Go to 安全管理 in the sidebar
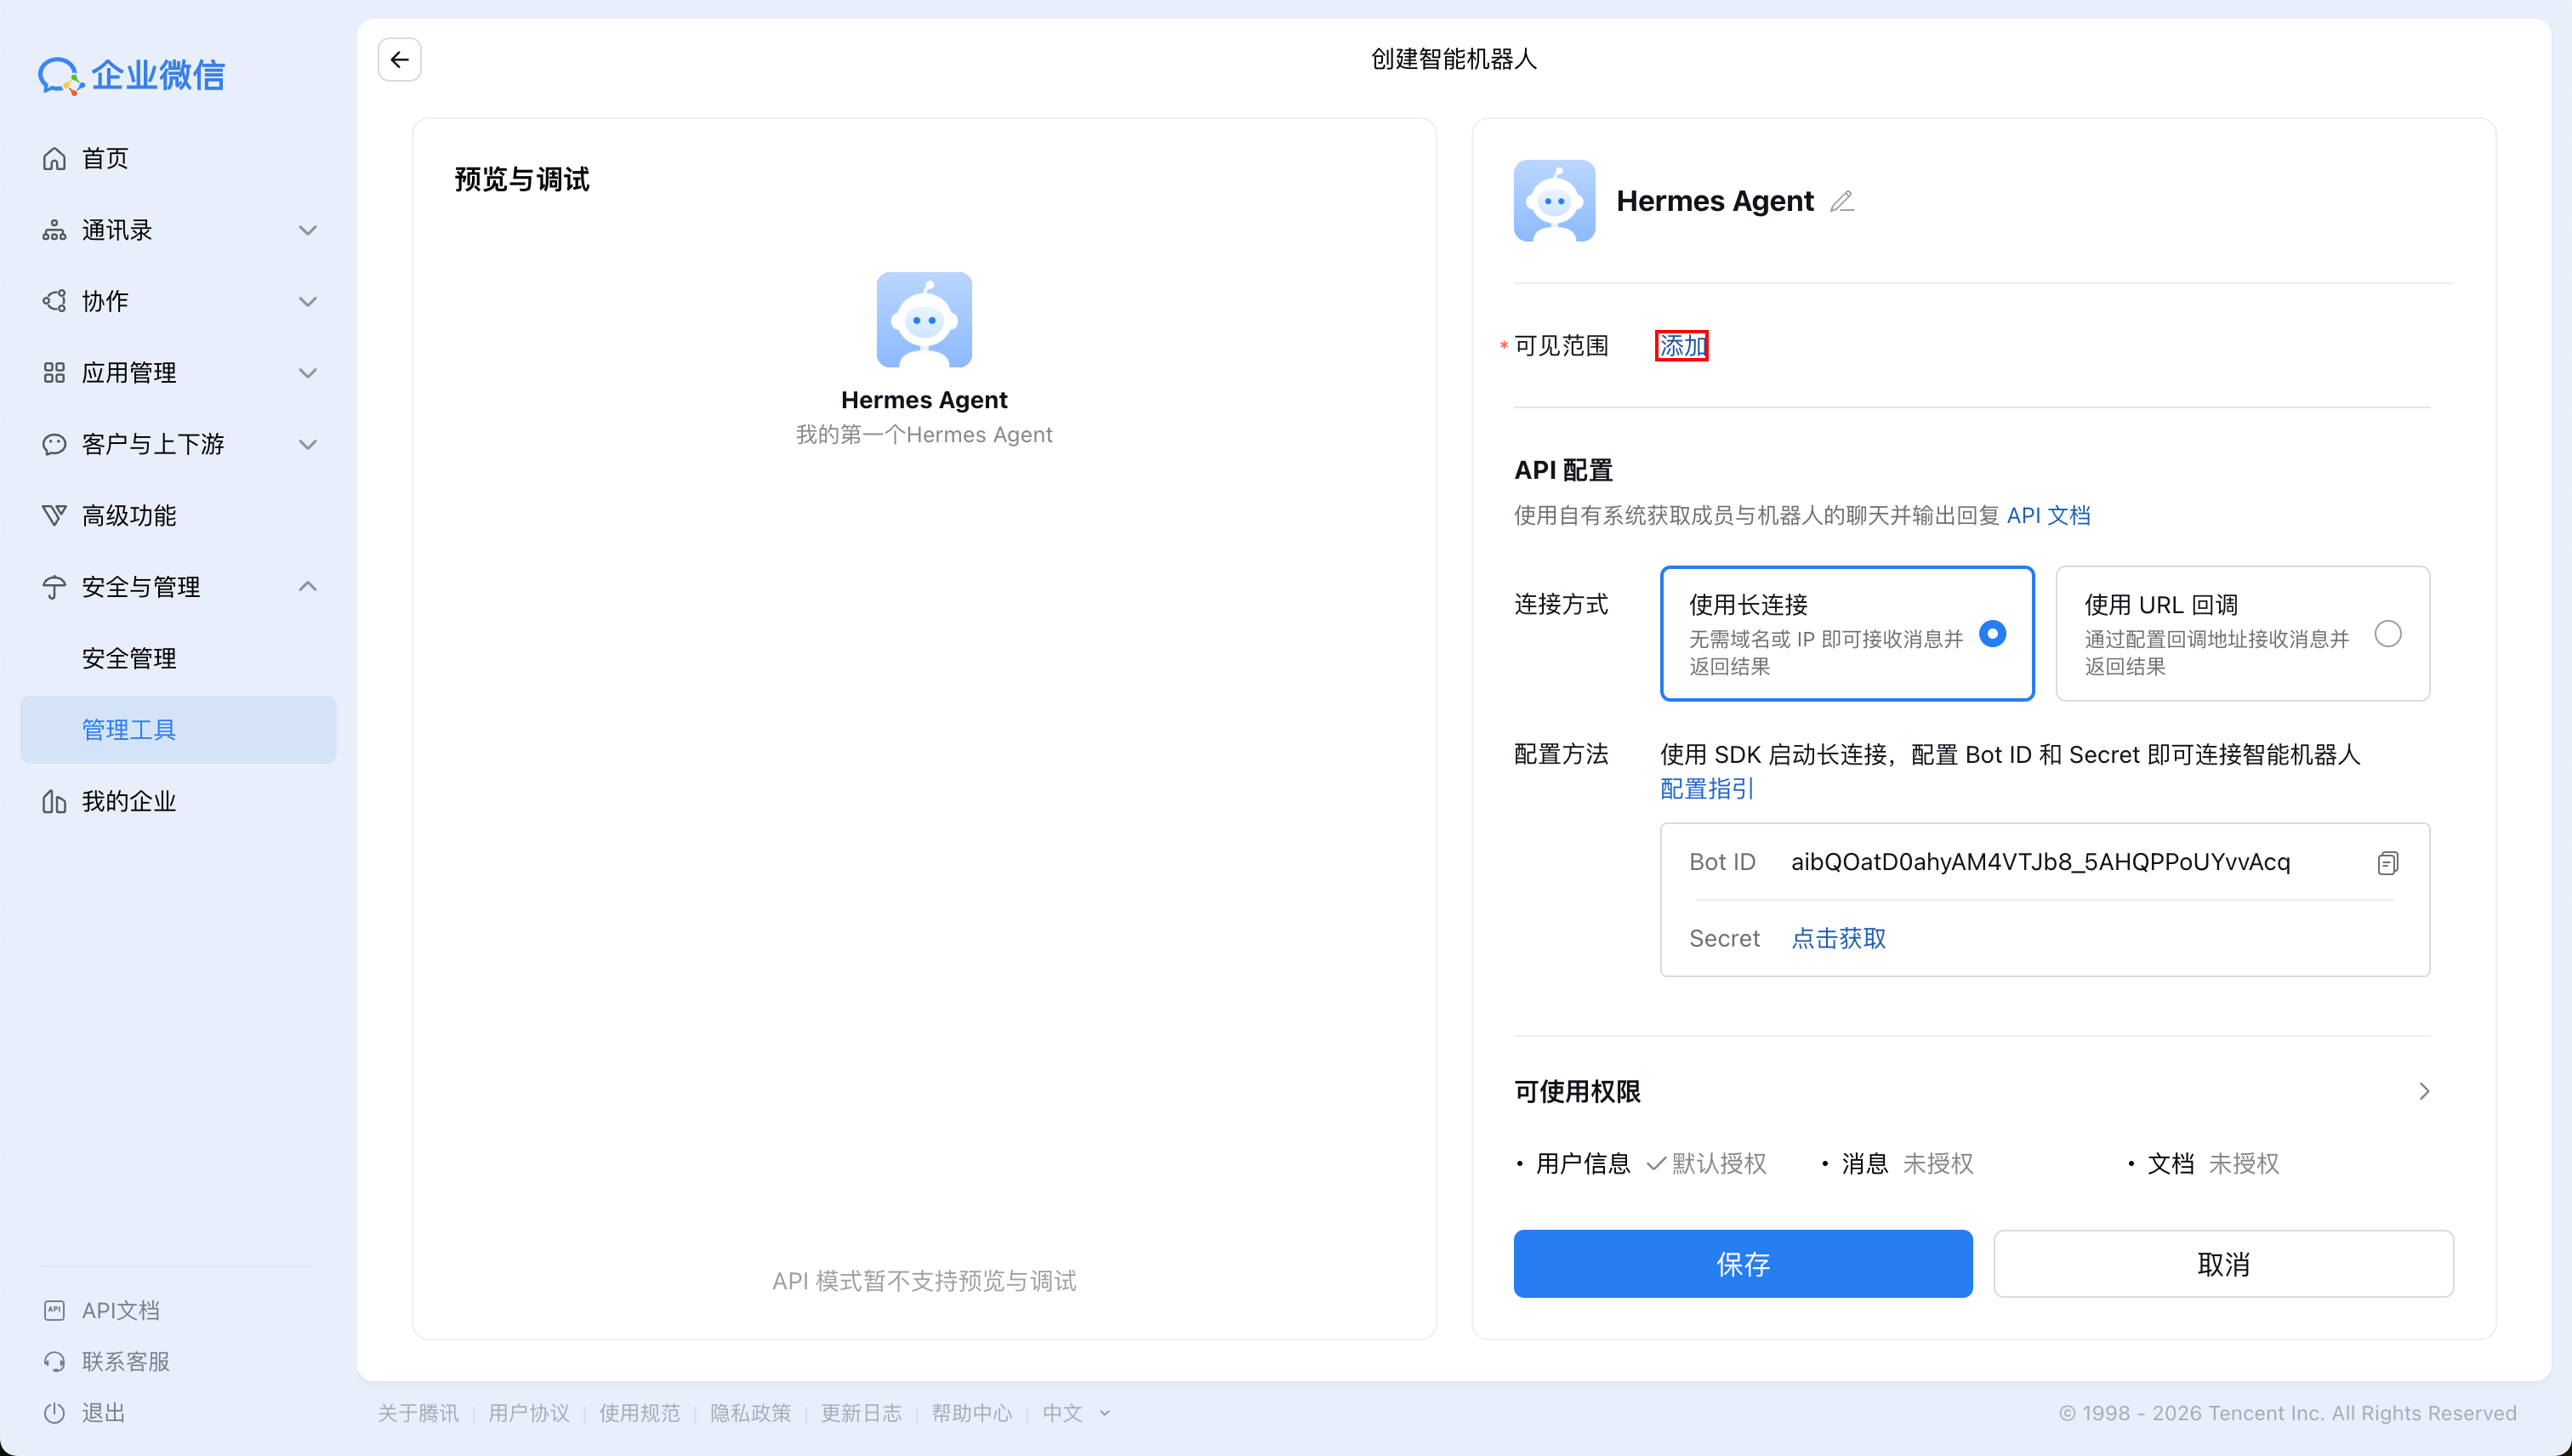 pyautogui.click(x=128, y=658)
